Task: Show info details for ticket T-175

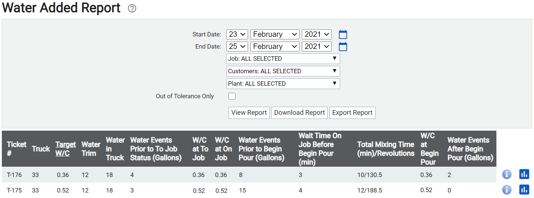Action: 507,190
